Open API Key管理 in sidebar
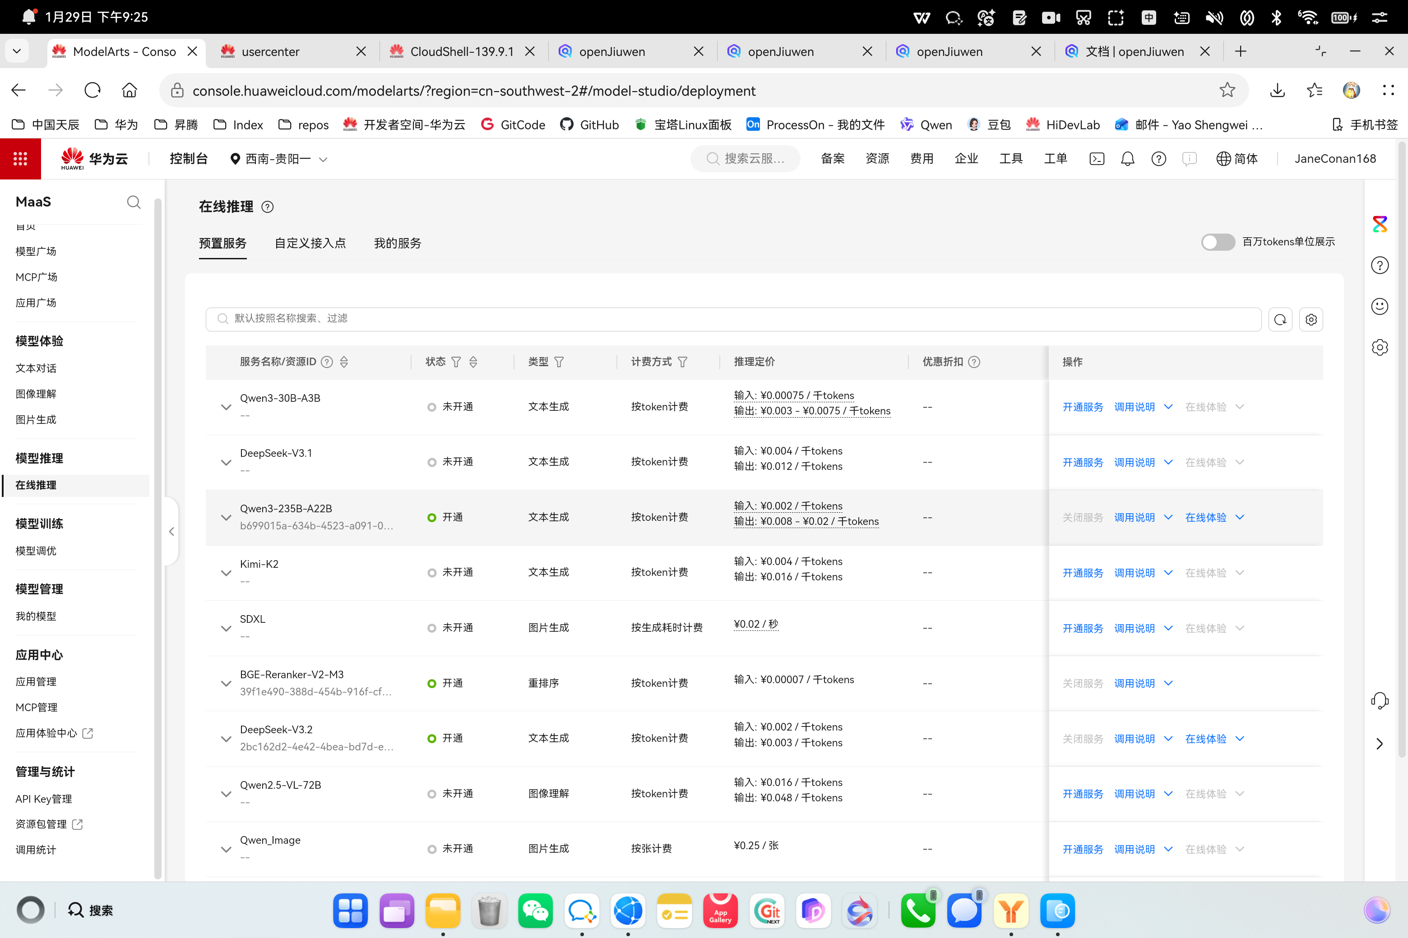1408x938 pixels. click(44, 799)
